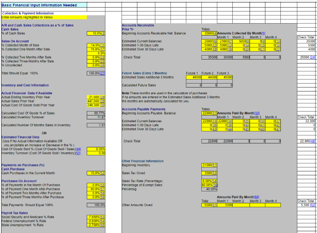Viewport: 317px width, 233px height.
Task: Select Months Sales in Inventory value 1.01
Action: 96,125
